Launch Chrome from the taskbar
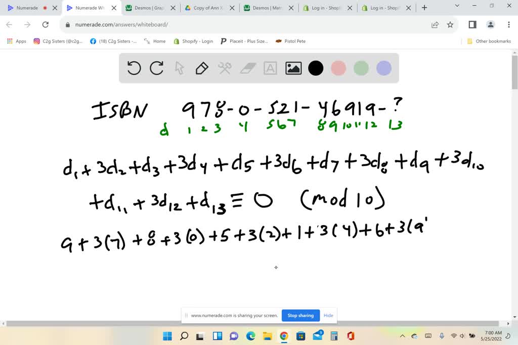The image size is (518, 345). tap(283, 335)
